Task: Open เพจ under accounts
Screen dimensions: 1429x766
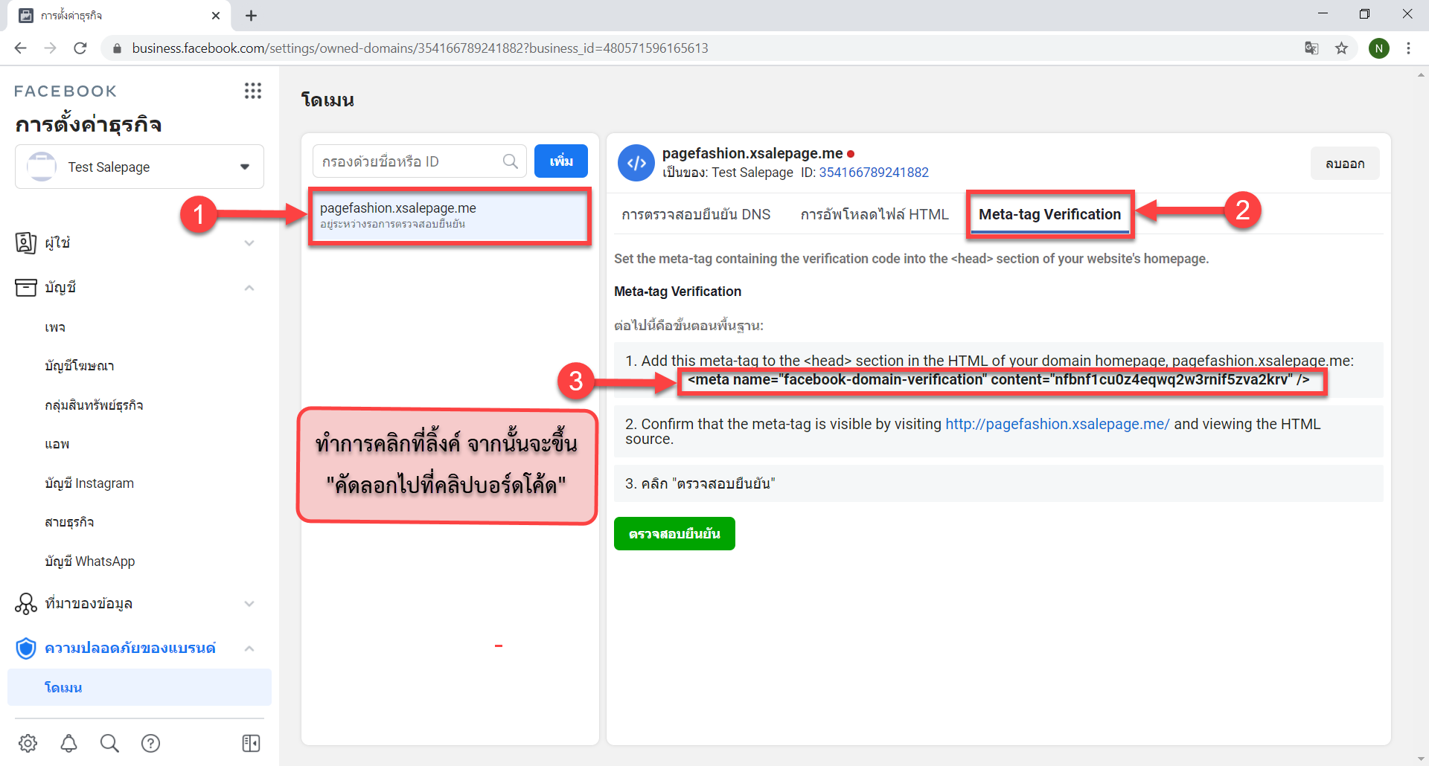Action: pyautogui.click(x=55, y=327)
